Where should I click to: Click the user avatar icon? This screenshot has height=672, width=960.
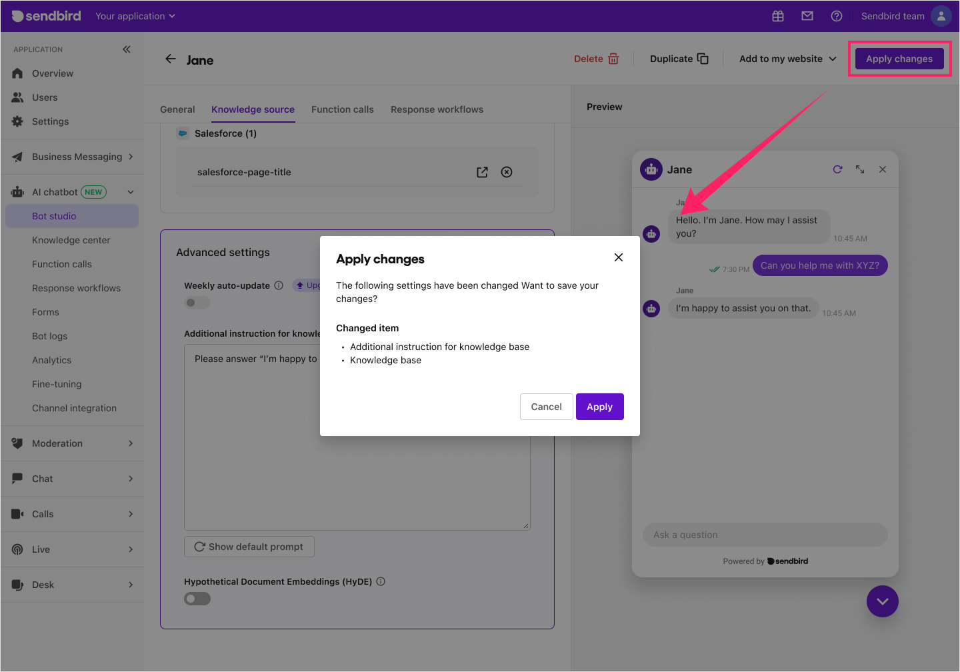coord(941,16)
